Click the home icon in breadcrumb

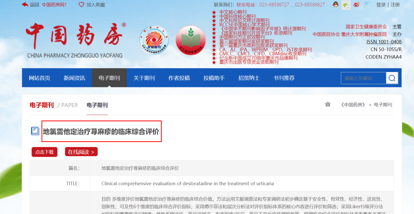pos(328,105)
